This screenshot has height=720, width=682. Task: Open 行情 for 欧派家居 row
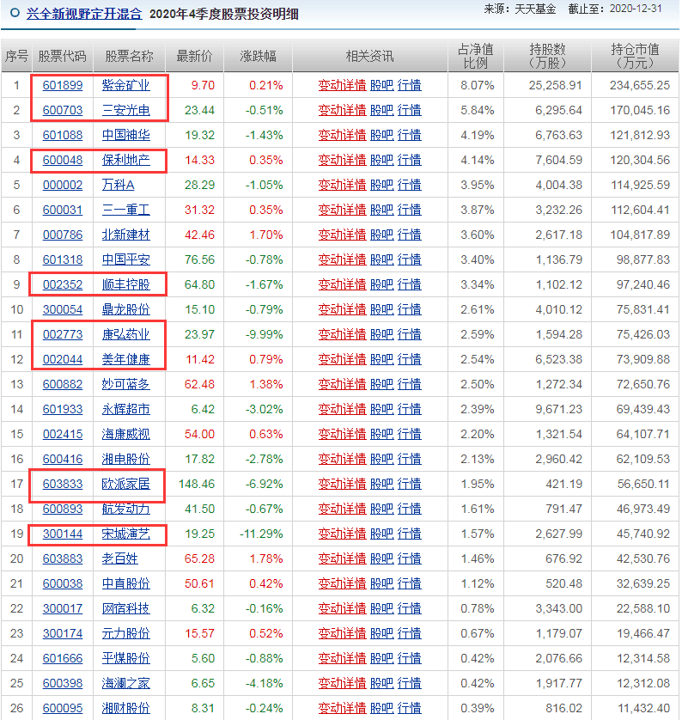click(x=410, y=484)
